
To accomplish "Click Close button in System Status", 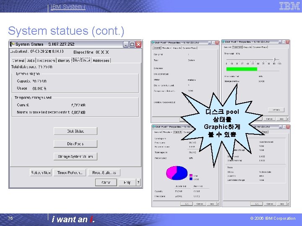I will (x=106, y=182).
